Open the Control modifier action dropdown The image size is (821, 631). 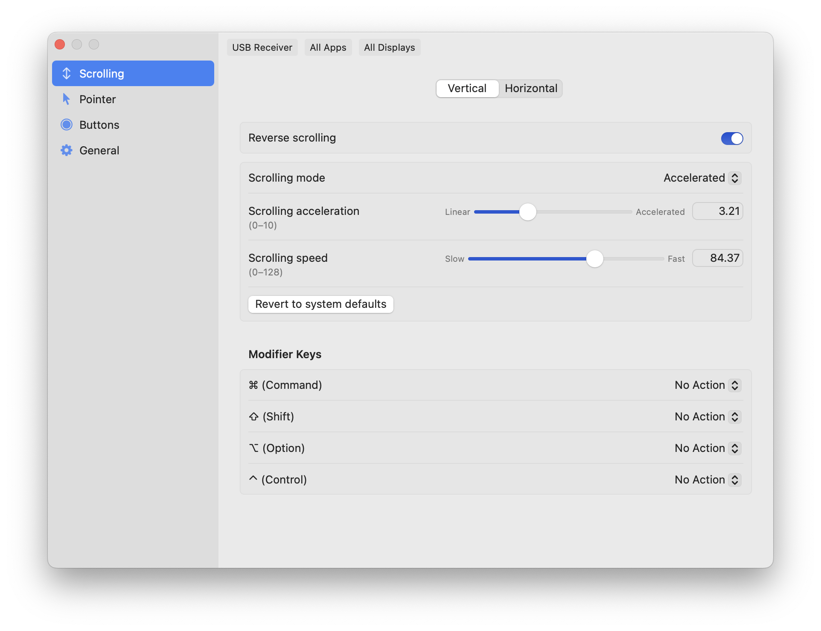(x=708, y=480)
